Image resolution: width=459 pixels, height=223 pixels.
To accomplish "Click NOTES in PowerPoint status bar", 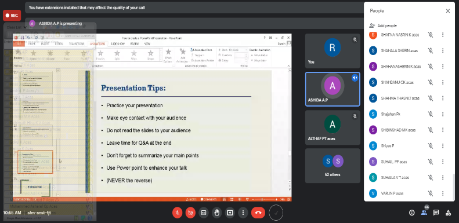I will point(191,199).
